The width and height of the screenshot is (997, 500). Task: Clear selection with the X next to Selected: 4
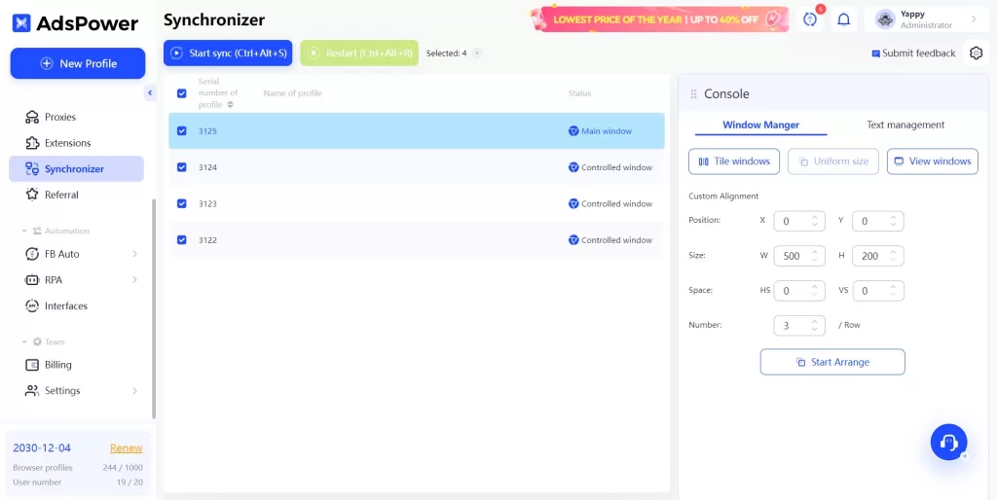coord(477,54)
